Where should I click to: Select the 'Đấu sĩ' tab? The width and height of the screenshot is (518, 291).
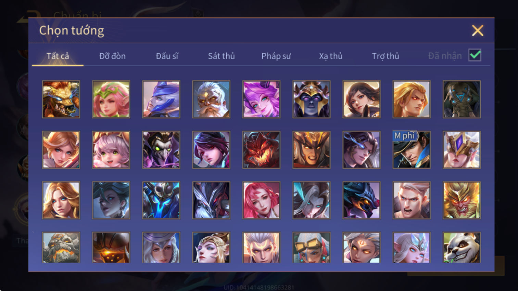(167, 56)
